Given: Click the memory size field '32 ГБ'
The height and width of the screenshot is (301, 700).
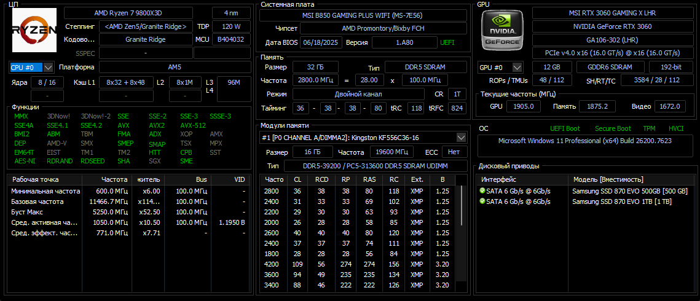Looking at the screenshot, I should 315,68.
